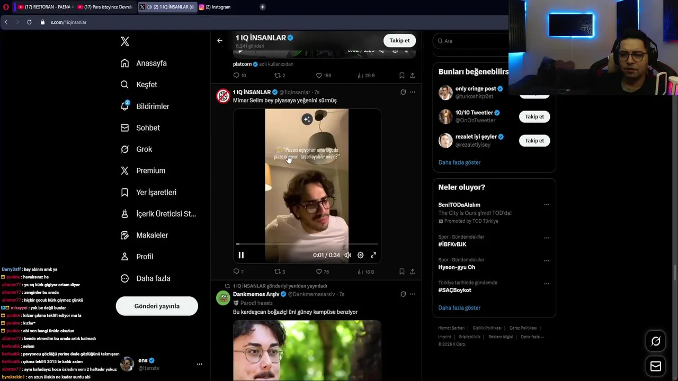Open Grok icon on Mimar Selim post
The height and width of the screenshot is (381, 678).
403,92
